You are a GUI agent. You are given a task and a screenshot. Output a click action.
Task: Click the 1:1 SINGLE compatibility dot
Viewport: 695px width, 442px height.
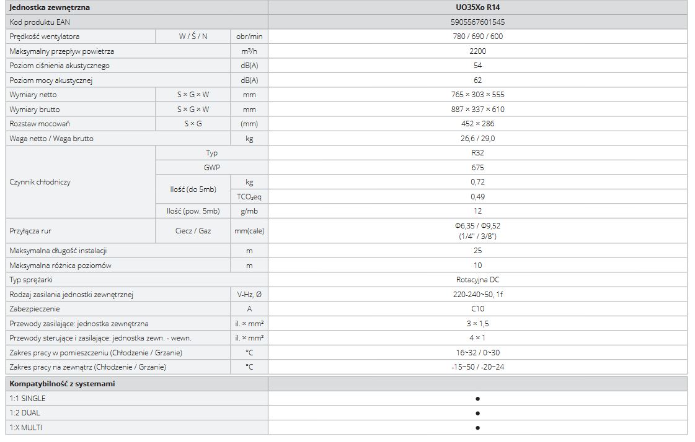pyautogui.click(x=477, y=399)
